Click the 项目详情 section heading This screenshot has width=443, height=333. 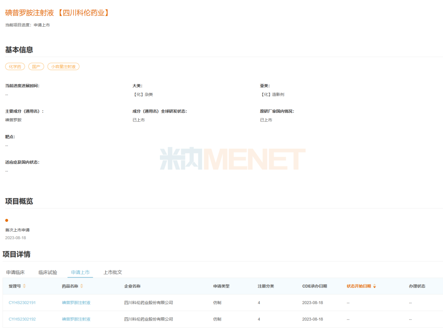tap(16, 255)
